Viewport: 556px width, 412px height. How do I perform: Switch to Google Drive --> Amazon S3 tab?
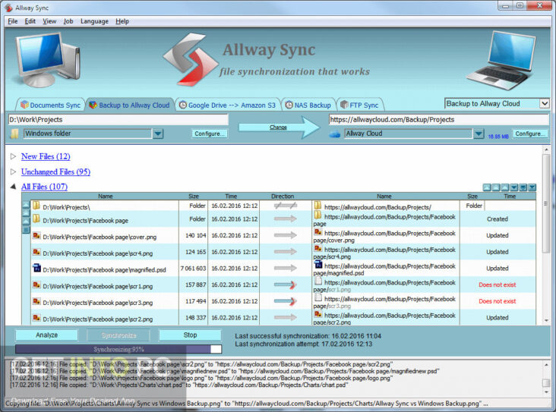click(228, 105)
